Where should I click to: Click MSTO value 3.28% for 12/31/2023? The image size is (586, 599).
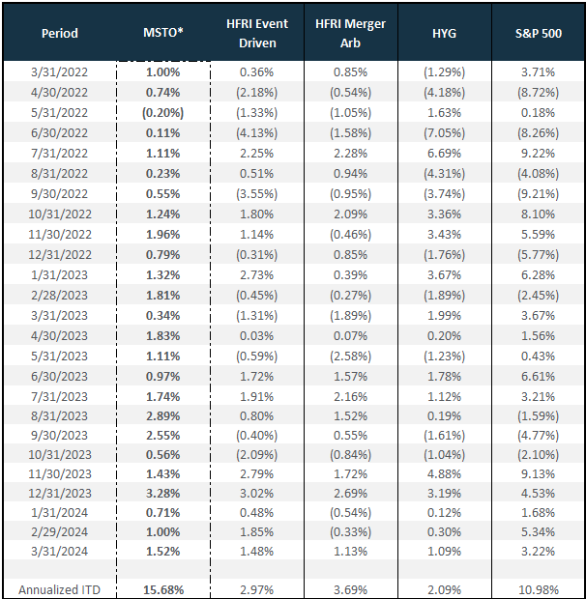163,493
